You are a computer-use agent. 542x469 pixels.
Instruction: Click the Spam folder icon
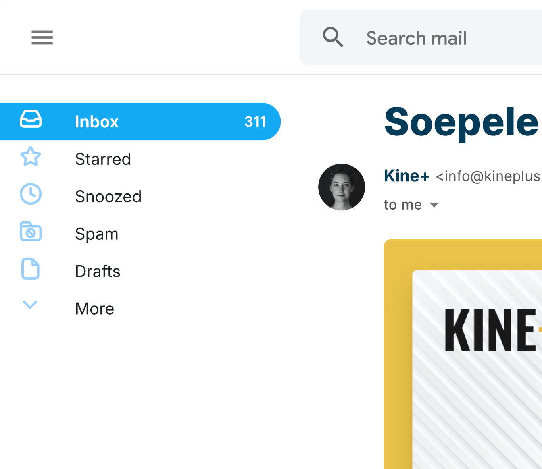30,232
